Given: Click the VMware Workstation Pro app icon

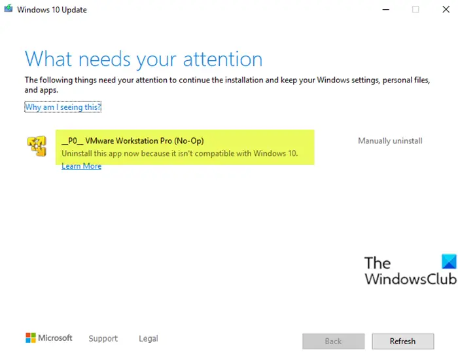Looking at the screenshot, I should pyautogui.click(x=37, y=146).
